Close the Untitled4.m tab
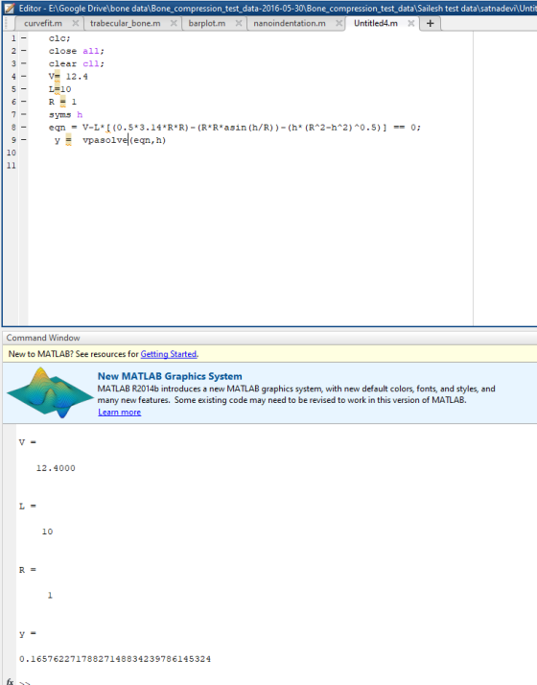The height and width of the screenshot is (685, 537). click(410, 23)
